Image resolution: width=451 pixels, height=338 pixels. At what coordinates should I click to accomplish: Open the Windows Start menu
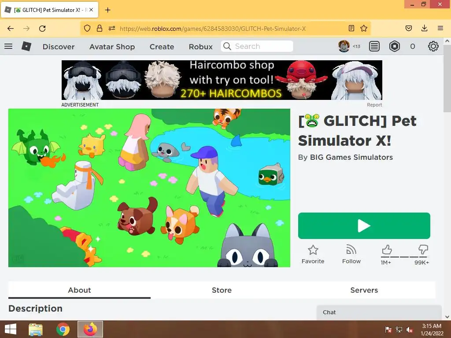tap(11, 329)
